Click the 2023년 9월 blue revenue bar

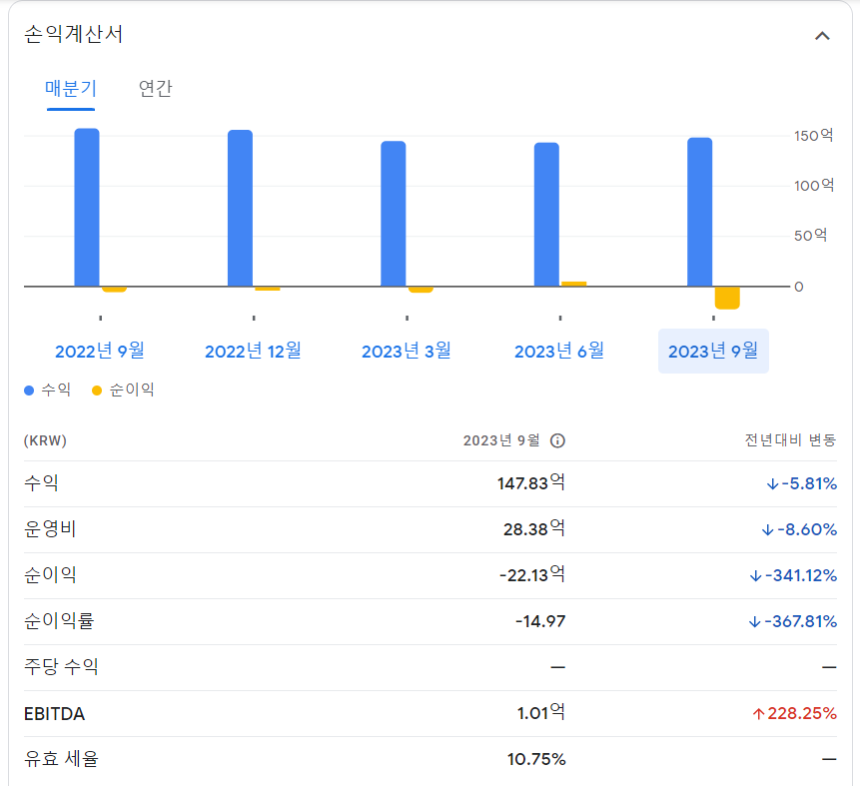[700, 212]
